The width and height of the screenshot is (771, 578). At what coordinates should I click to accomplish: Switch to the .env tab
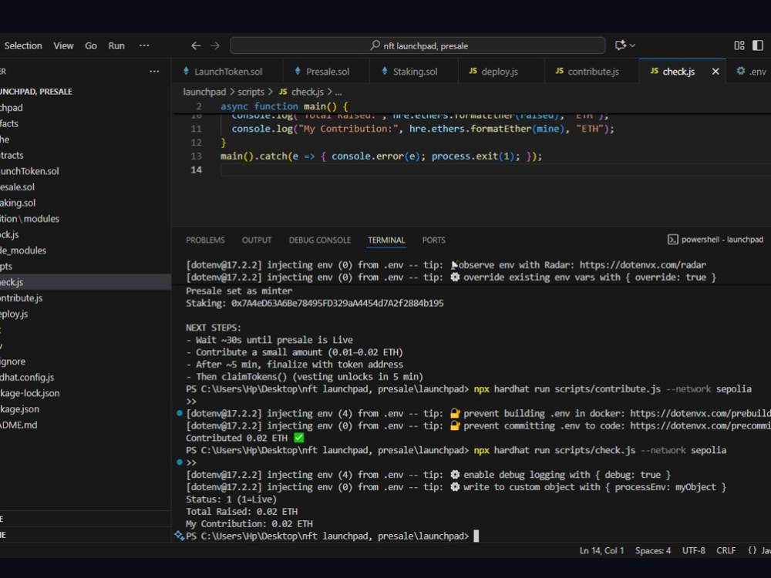click(751, 72)
